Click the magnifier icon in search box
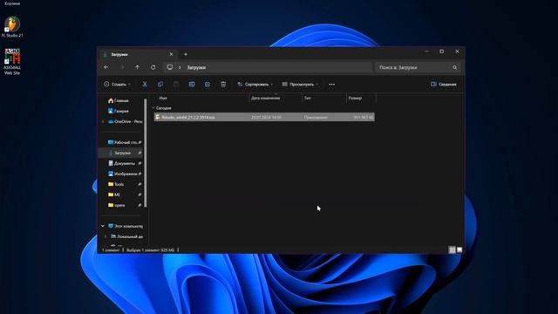Screen dimensions: 558x314 (x=454, y=67)
